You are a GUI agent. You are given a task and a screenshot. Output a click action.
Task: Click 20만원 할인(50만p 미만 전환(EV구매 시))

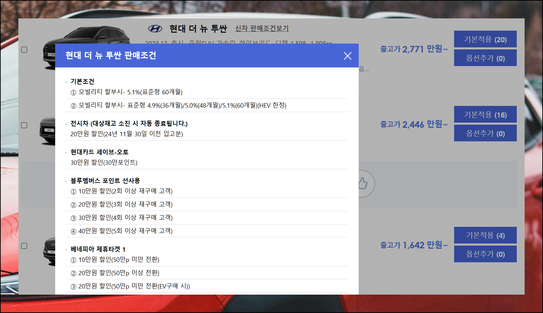pyautogui.click(x=130, y=286)
